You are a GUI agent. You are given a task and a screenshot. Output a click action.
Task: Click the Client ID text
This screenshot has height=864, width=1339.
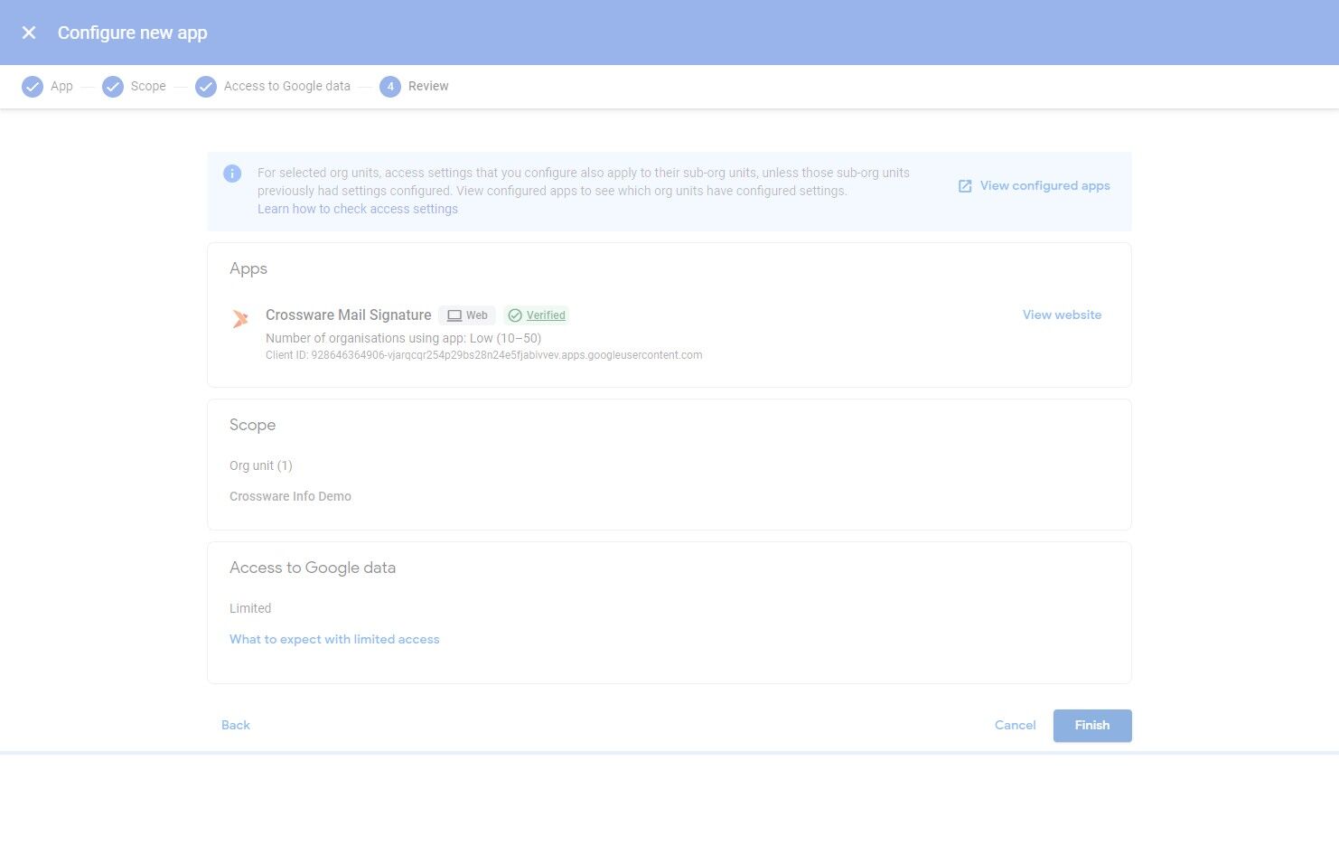(483, 355)
